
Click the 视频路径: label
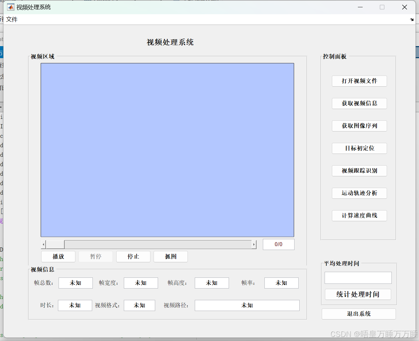(x=176, y=305)
